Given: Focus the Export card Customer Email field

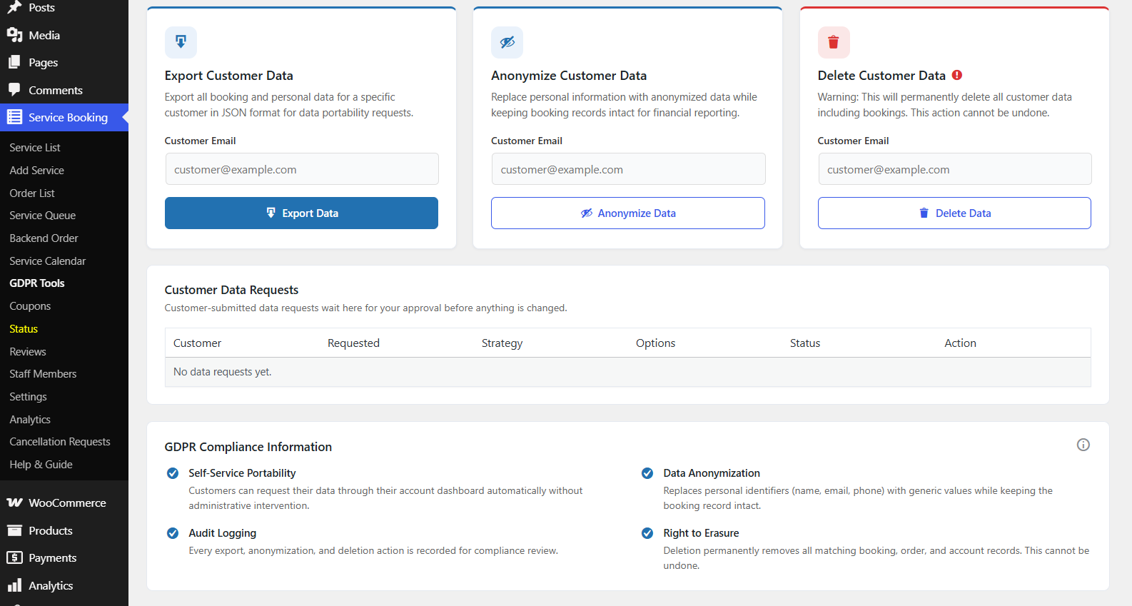Looking at the screenshot, I should click(x=301, y=169).
